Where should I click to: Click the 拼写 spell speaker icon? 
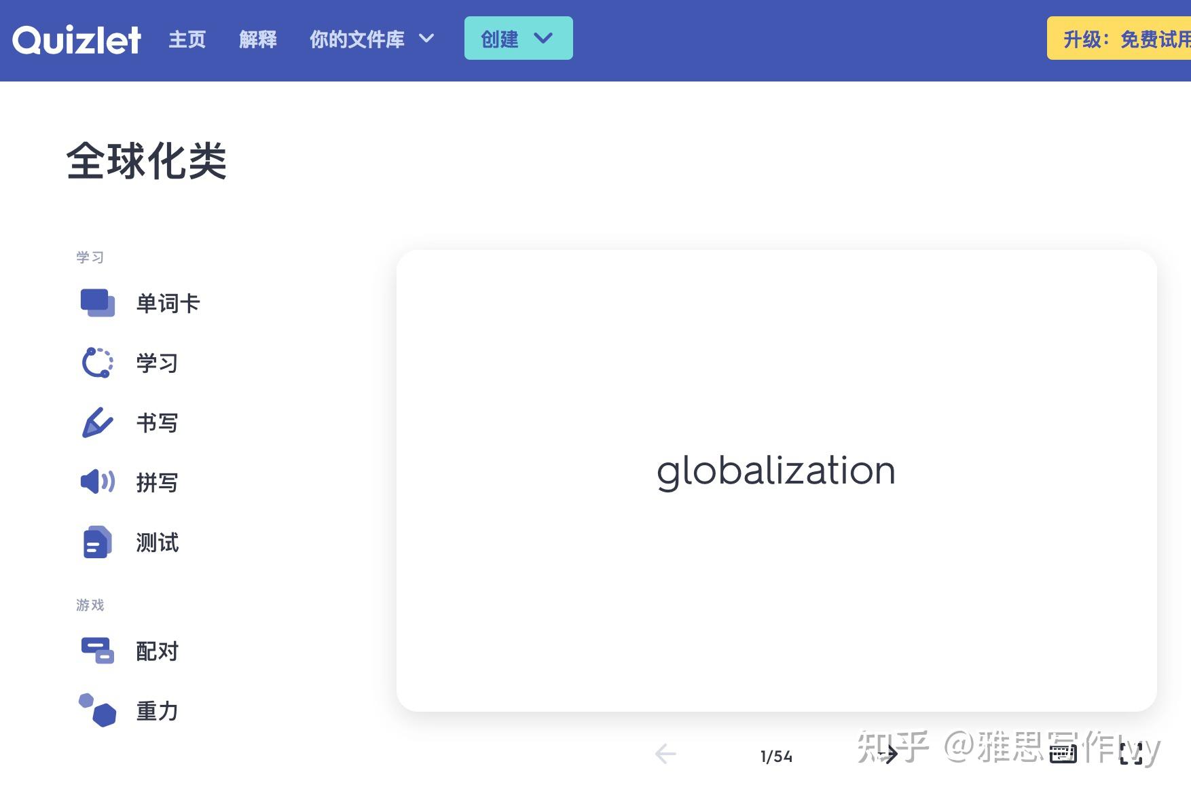[x=97, y=482]
